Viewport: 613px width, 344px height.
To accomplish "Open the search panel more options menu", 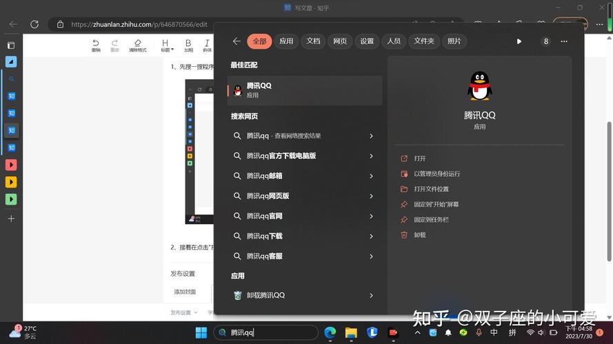I will [564, 41].
